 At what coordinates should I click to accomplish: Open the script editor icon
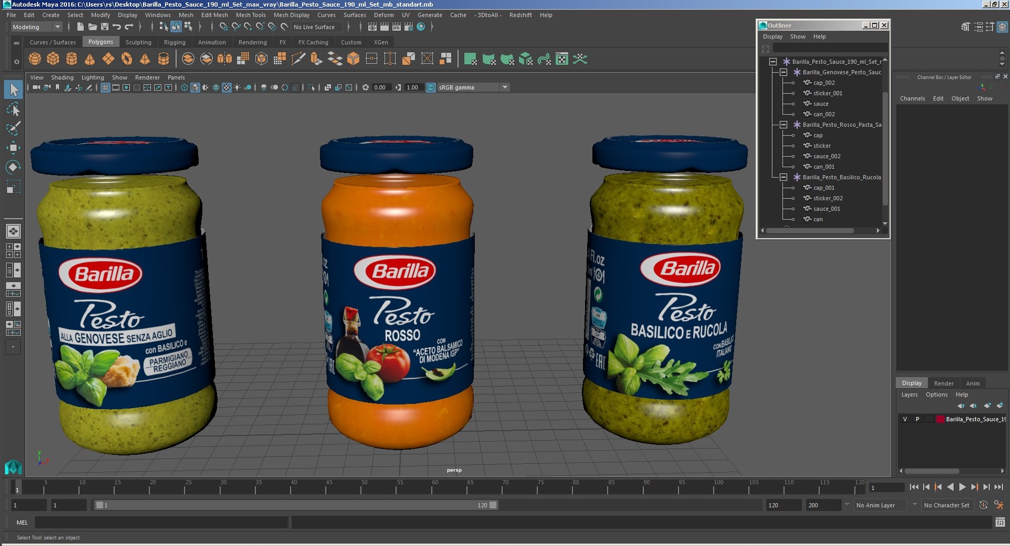click(1000, 522)
